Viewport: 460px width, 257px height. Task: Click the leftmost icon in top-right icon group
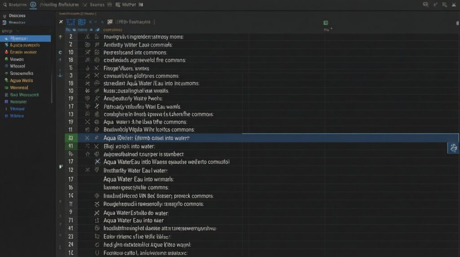coord(425,5)
